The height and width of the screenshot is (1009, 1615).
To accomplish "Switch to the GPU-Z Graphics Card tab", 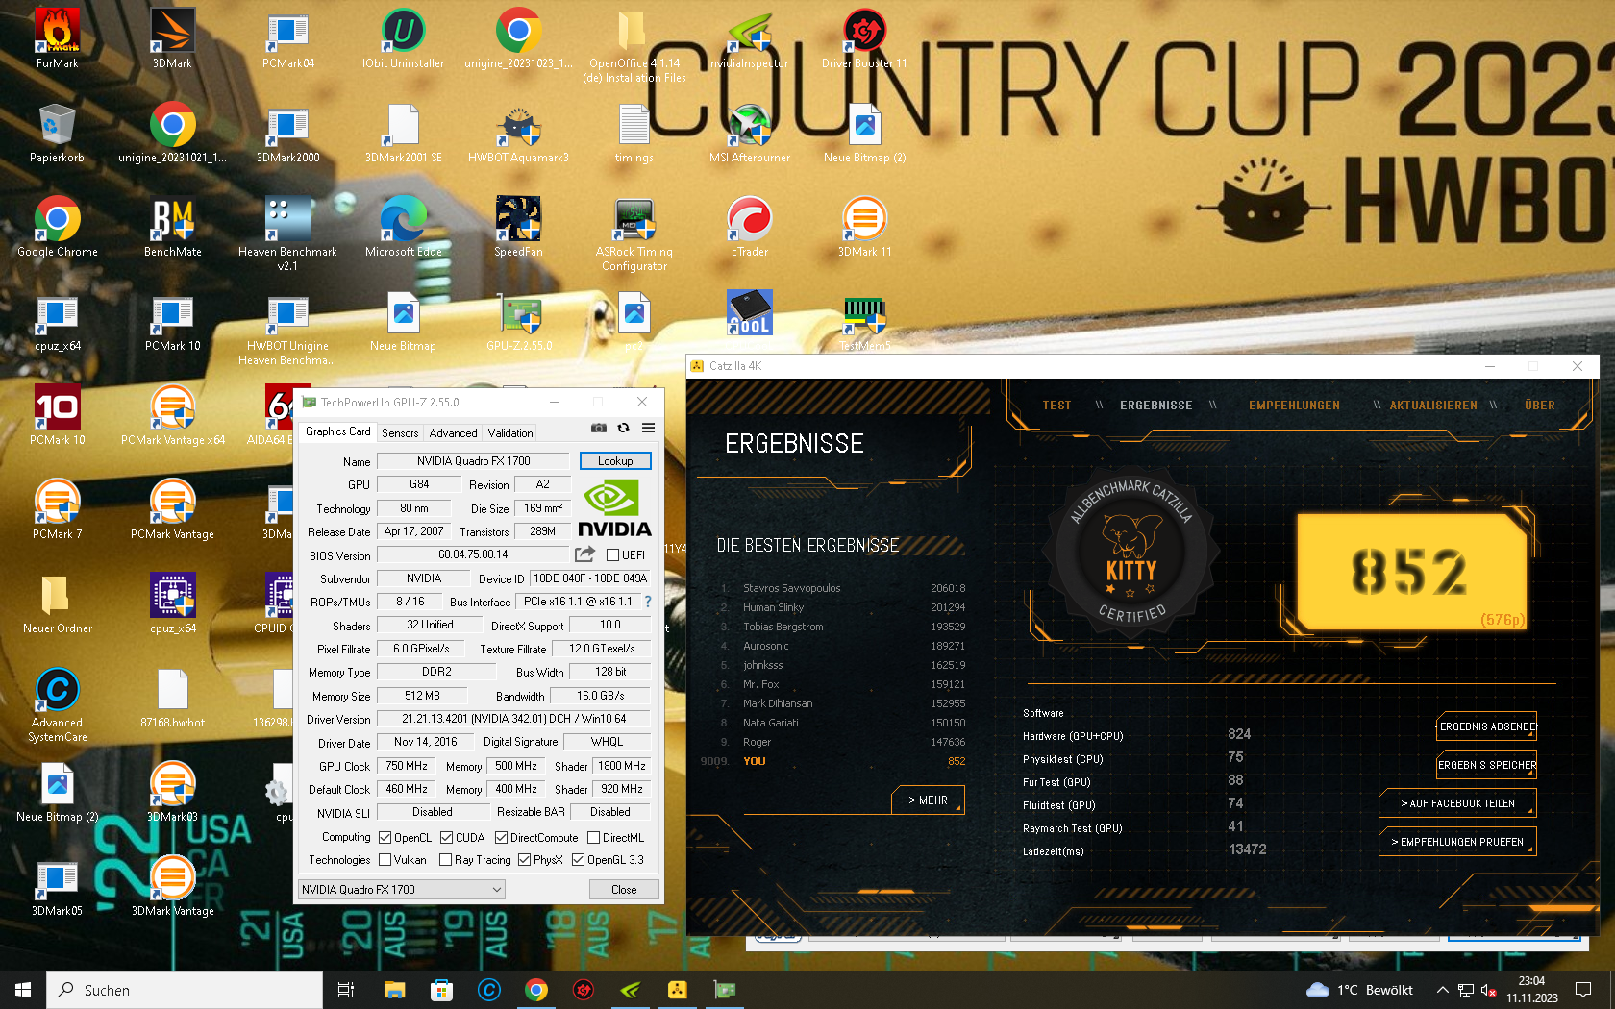I will pos(337,431).
